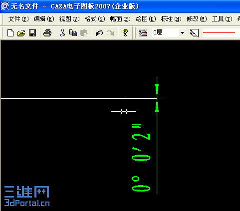Screen dimensions: 240x211
Task: Click the line type settings icon
Action: tap(194, 33)
